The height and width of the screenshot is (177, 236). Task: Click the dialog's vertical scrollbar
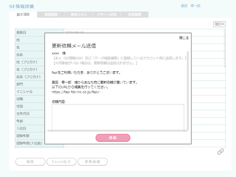(x=188, y=89)
